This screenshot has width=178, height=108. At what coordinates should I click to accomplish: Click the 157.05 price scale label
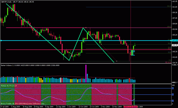175,18
